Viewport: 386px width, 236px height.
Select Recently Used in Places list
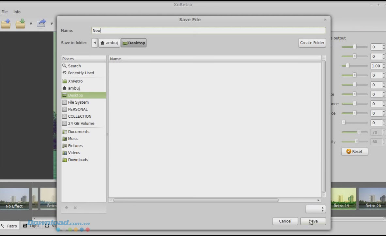coord(81,73)
